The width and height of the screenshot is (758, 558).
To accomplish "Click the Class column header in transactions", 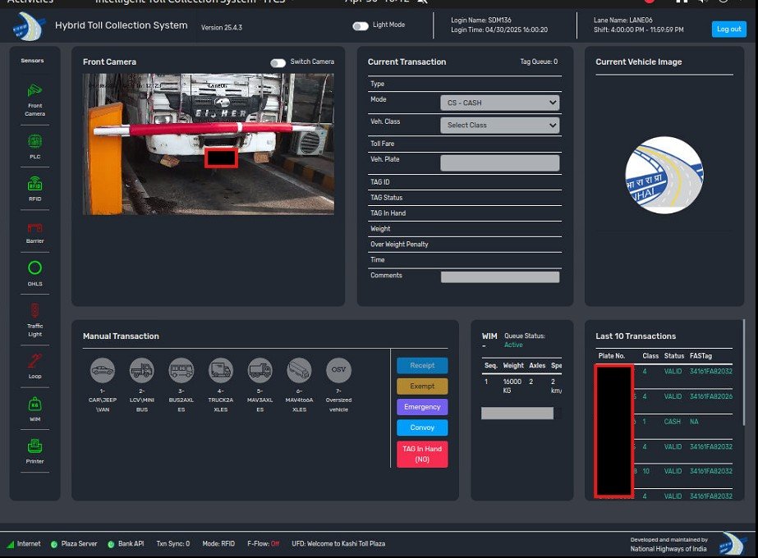I will (x=650, y=356).
